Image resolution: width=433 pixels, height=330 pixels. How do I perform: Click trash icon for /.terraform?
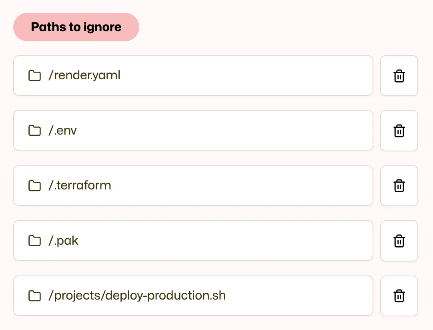tap(399, 186)
